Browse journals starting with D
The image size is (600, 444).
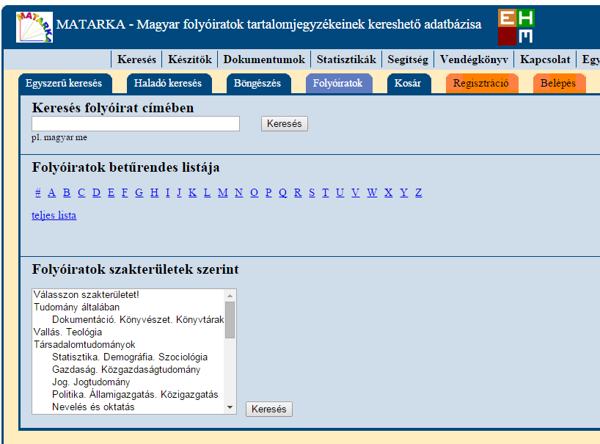tap(96, 192)
